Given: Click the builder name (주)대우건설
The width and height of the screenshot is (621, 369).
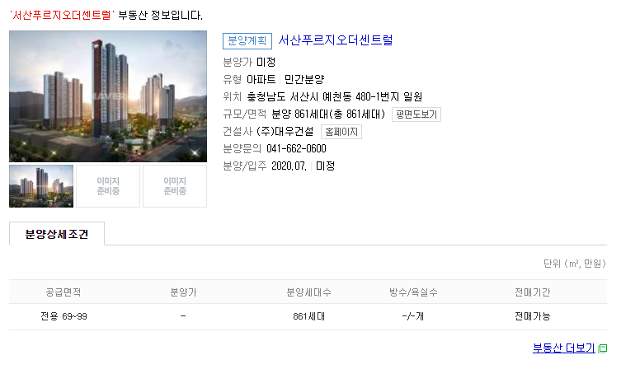Looking at the screenshot, I should tap(285, 131).
